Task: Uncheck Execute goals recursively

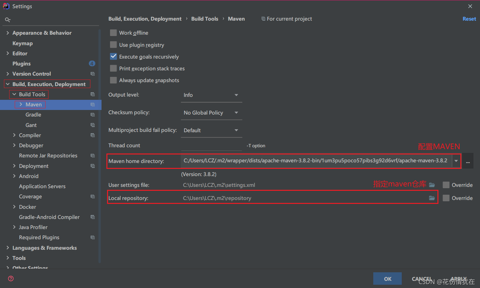Action: (113, 56)
